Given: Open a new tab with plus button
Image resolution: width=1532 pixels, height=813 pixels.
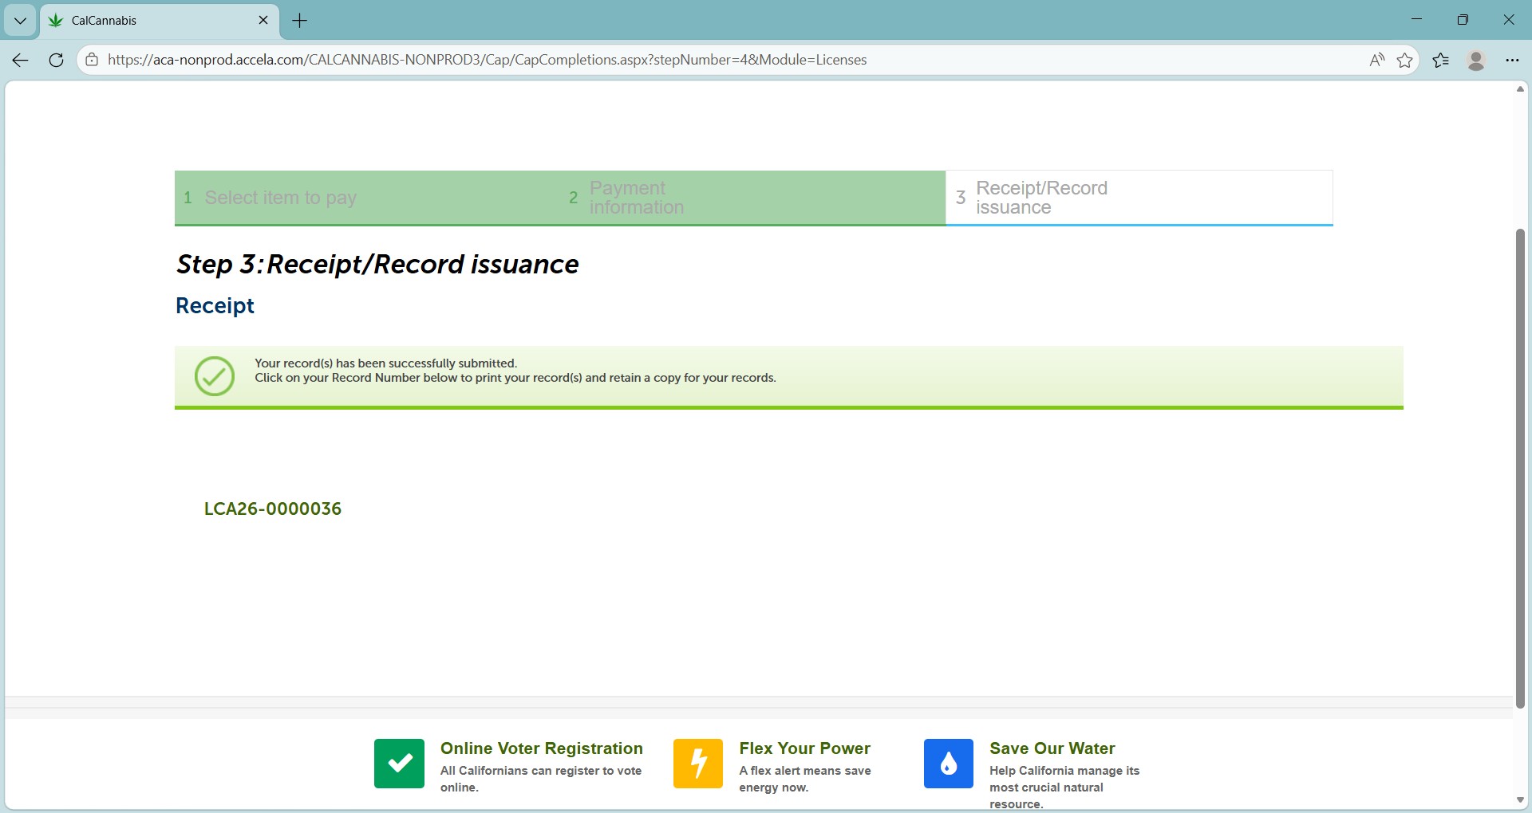Looking at the screenshot, I should coord(300,21).
